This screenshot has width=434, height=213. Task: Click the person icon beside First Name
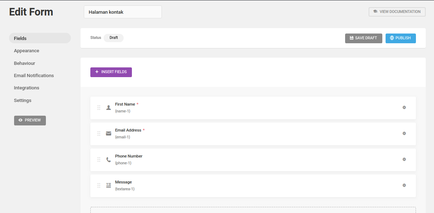click(x=108, y=107)
